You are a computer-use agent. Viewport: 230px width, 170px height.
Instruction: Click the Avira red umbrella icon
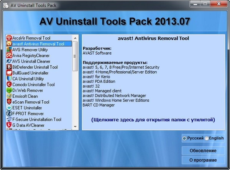pyautogui.click(x=9, y=55)
